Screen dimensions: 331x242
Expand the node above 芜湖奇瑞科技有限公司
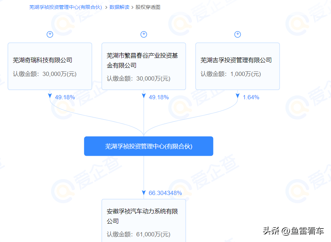[x=50, y=34]
